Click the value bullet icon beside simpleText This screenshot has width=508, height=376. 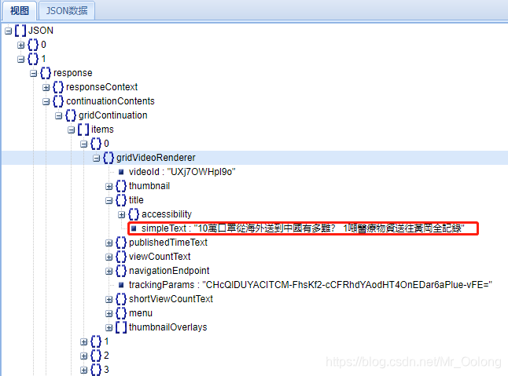tap(134, 228)
